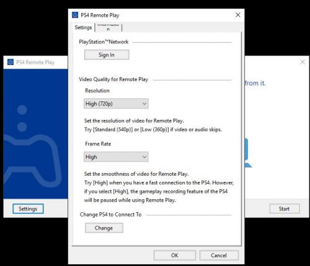The width and height of the screenshot is (310, 266).
Task: Click app icon in background window title bar
Action: click(11, 62)
